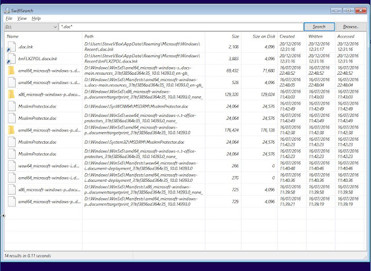Image resolution: width=371 pixels, height=271 pixels.
Task: Click the shortcut icon of bnFLXZPDL.docx.lnk
Action: click(12, 58)
